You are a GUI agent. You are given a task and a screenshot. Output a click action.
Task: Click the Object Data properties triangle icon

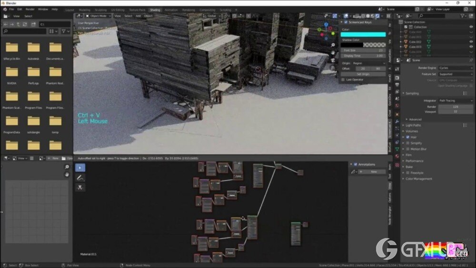[397, 149]
